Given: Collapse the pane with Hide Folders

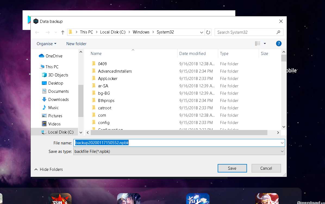Looking at the screenshot, I should pyautogui.click(x=48, y=169).
